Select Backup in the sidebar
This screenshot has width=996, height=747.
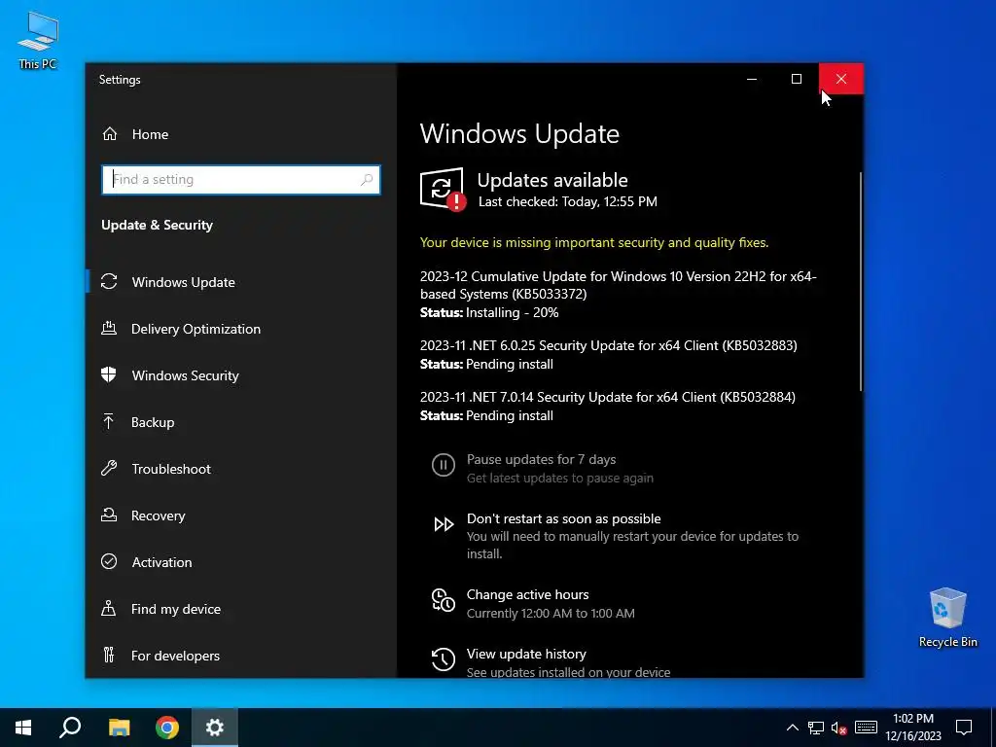point(241,422)
